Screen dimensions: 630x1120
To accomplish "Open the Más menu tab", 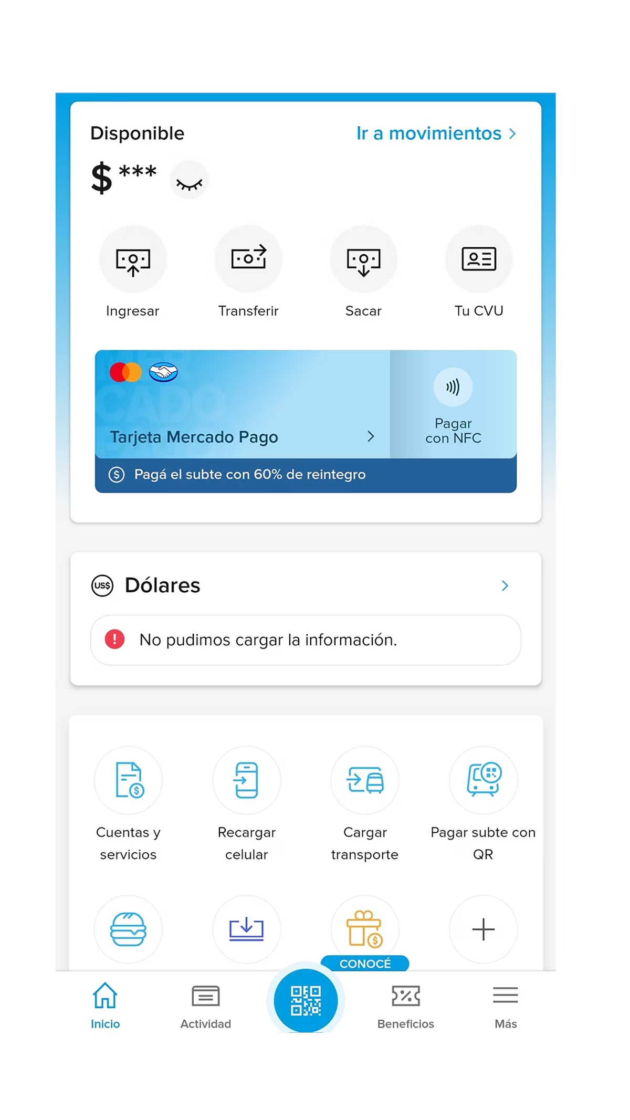I will click(506, 1007).
